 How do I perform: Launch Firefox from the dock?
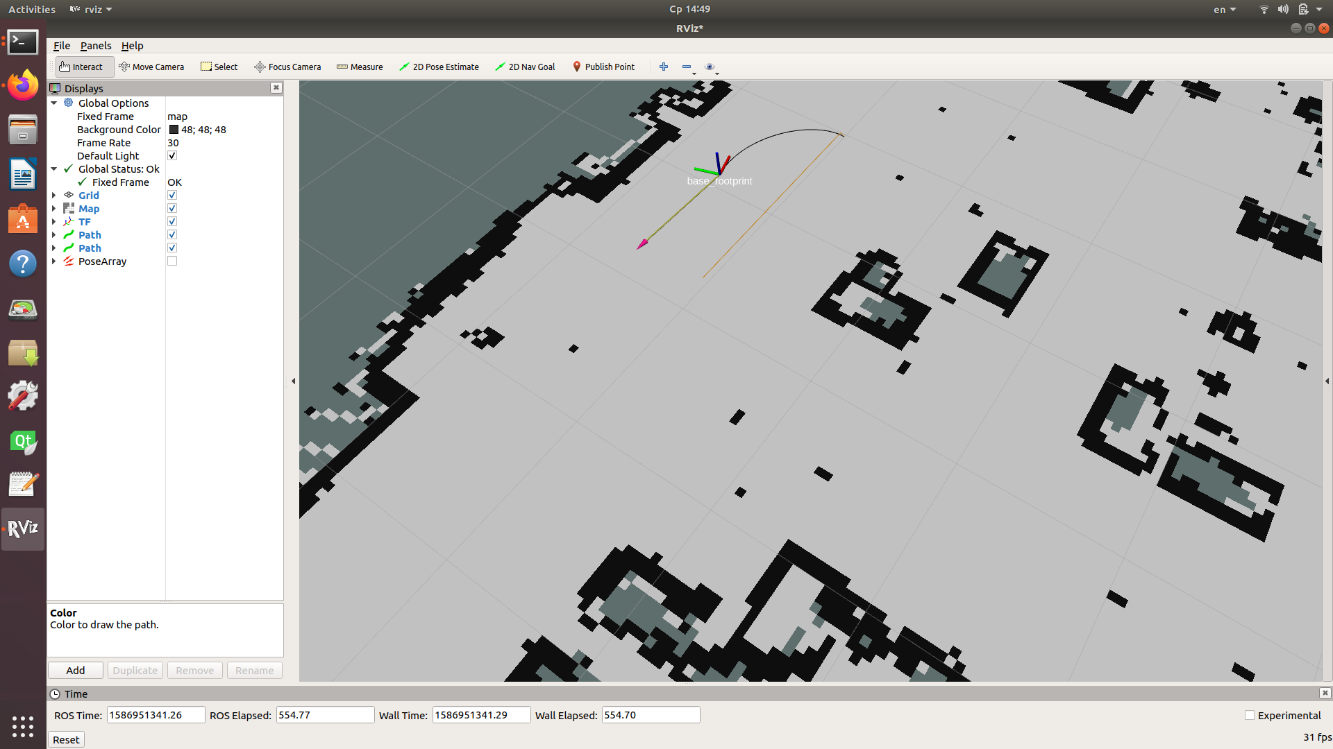23,85
